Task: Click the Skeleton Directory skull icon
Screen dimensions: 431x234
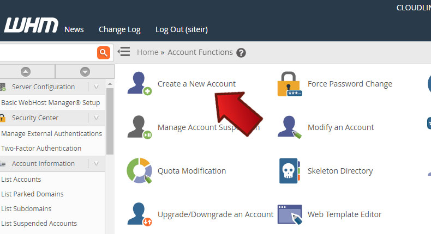Action: click(x=290, y=171)
